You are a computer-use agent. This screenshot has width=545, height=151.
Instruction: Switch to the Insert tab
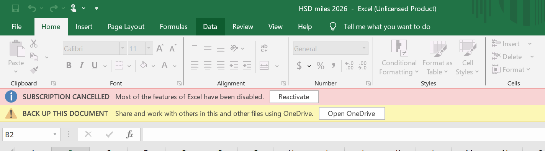(x=84, y=27)
